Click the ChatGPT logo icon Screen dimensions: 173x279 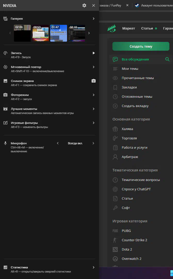coord(115,189)
